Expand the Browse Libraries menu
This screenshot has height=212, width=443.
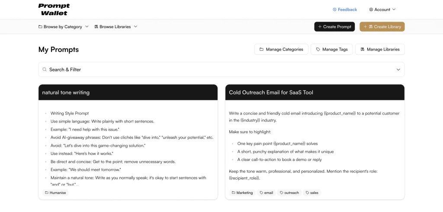116,27
